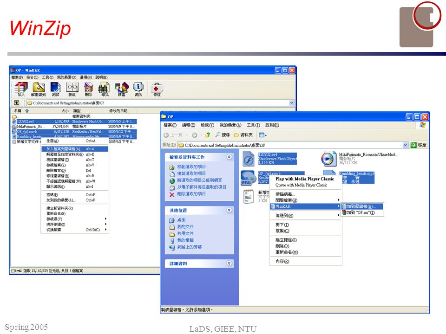Choose 內容(R) Properties in Explorer context menu

pos(306,261)
